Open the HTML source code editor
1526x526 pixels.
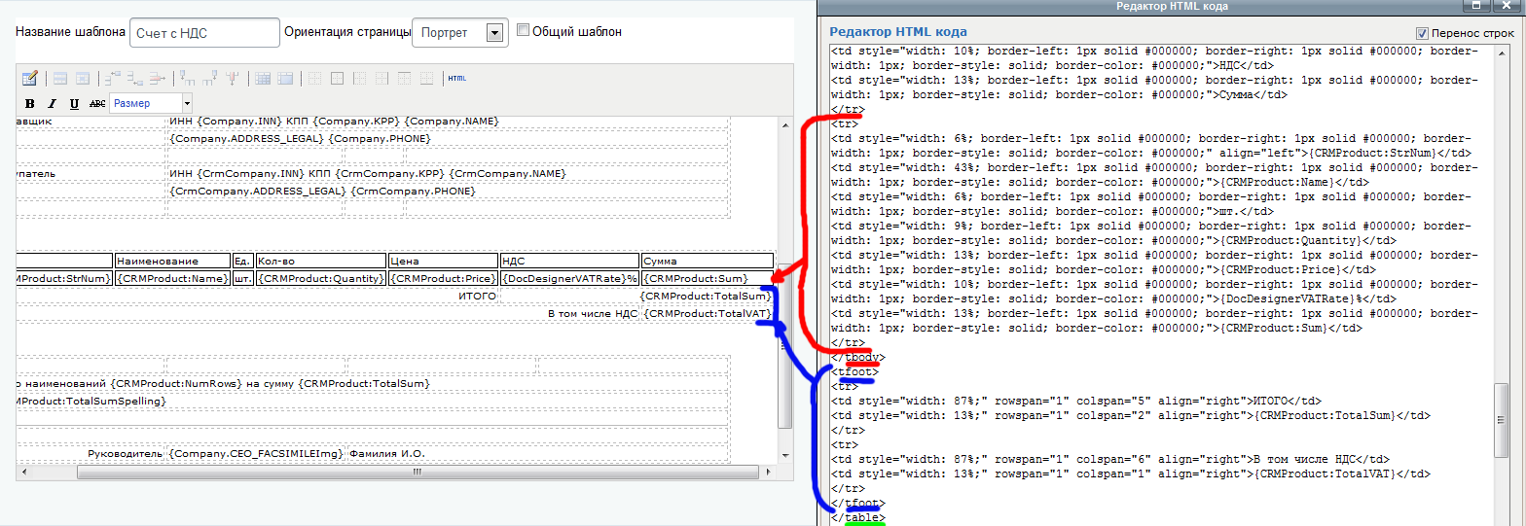click(x=456, y=78)
